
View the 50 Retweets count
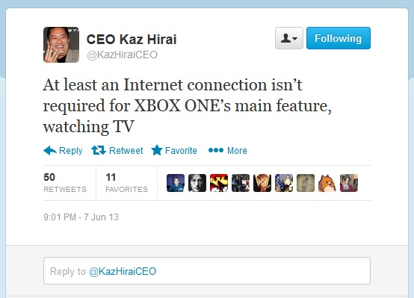65,183
